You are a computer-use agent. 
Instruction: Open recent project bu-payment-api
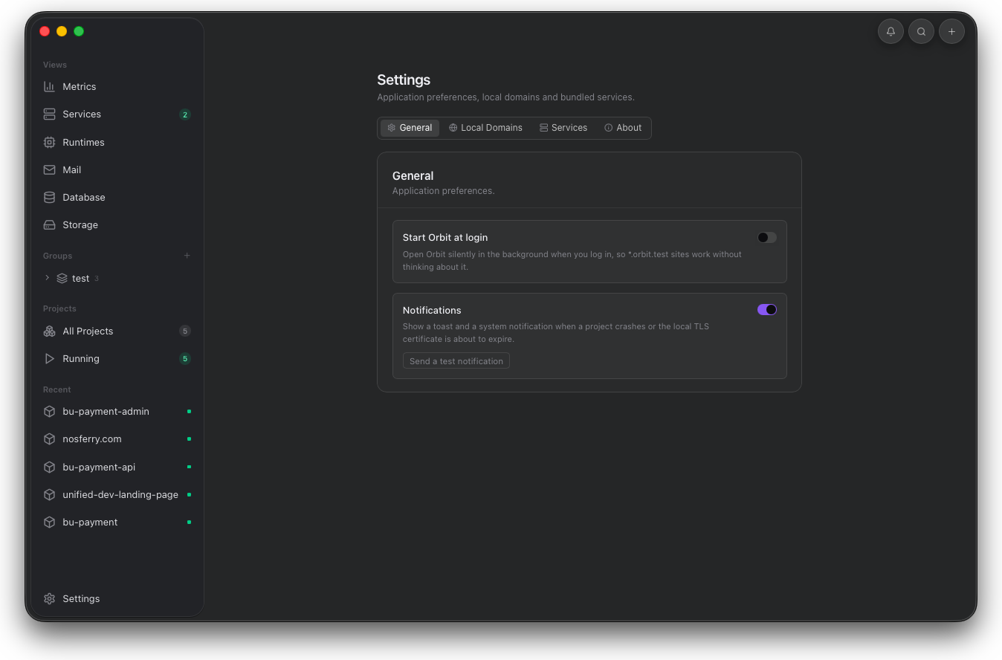click(x=99, y=467)
